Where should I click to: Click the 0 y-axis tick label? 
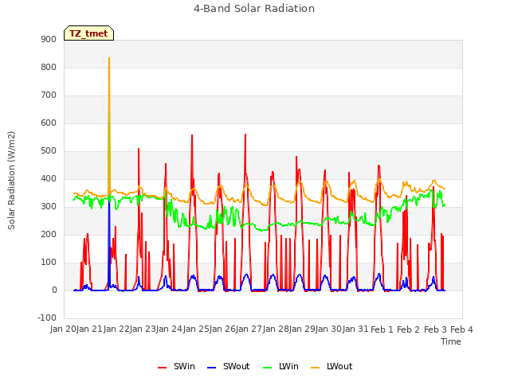(54, 290)
